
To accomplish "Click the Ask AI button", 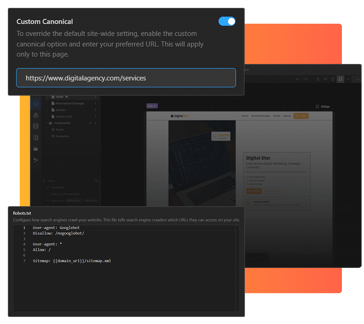I will pyautogui.click(x=152, y=106).
